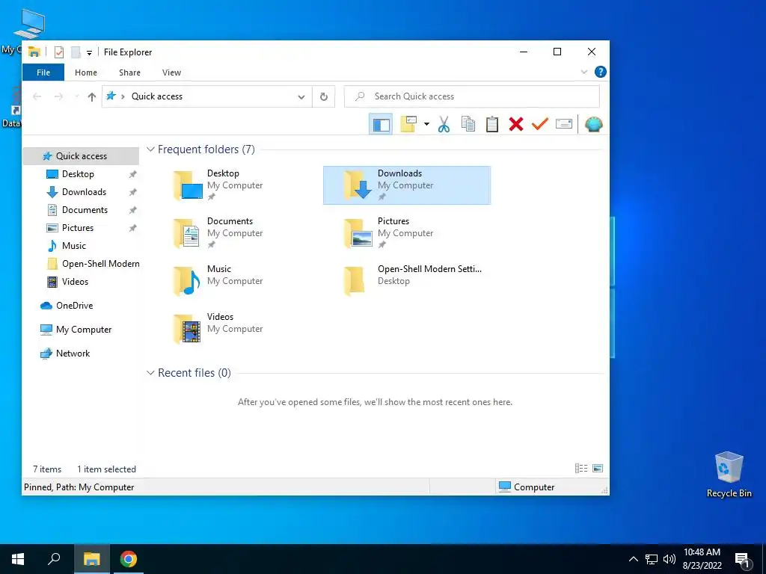Open Classic Explorer settings shell icon
The height and width of the screenshot is (574, 766).
tap(593, 125)
